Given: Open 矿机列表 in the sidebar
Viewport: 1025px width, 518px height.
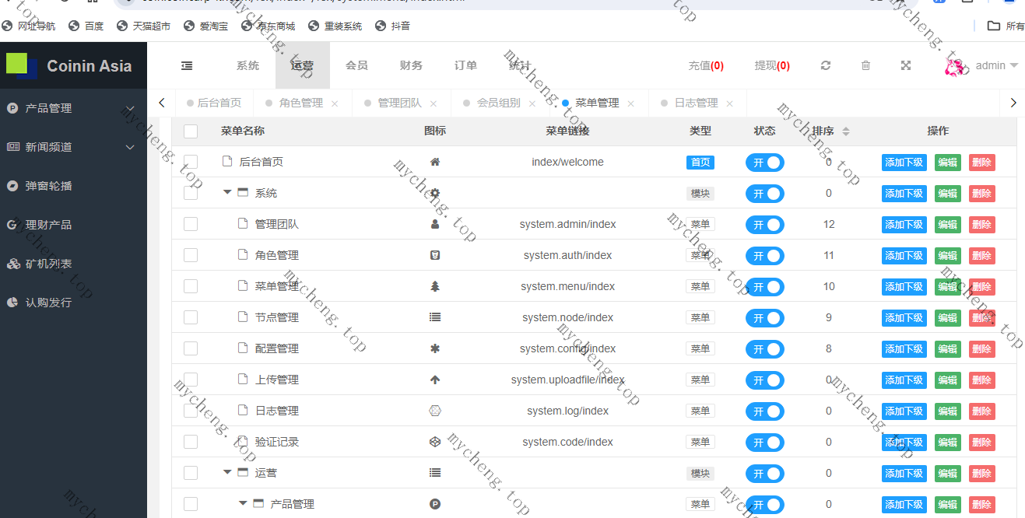Looking at the screenshot, I should pyautogui.click(x=73, y=264).
